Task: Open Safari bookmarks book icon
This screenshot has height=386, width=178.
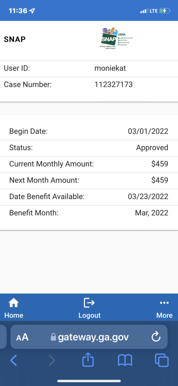Action: pos(125,360)
